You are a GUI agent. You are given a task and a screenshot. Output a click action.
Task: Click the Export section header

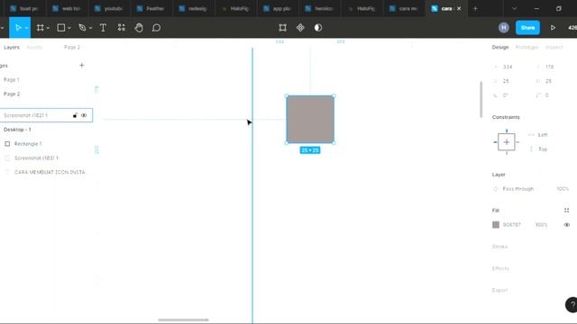(x=499, y=290)
